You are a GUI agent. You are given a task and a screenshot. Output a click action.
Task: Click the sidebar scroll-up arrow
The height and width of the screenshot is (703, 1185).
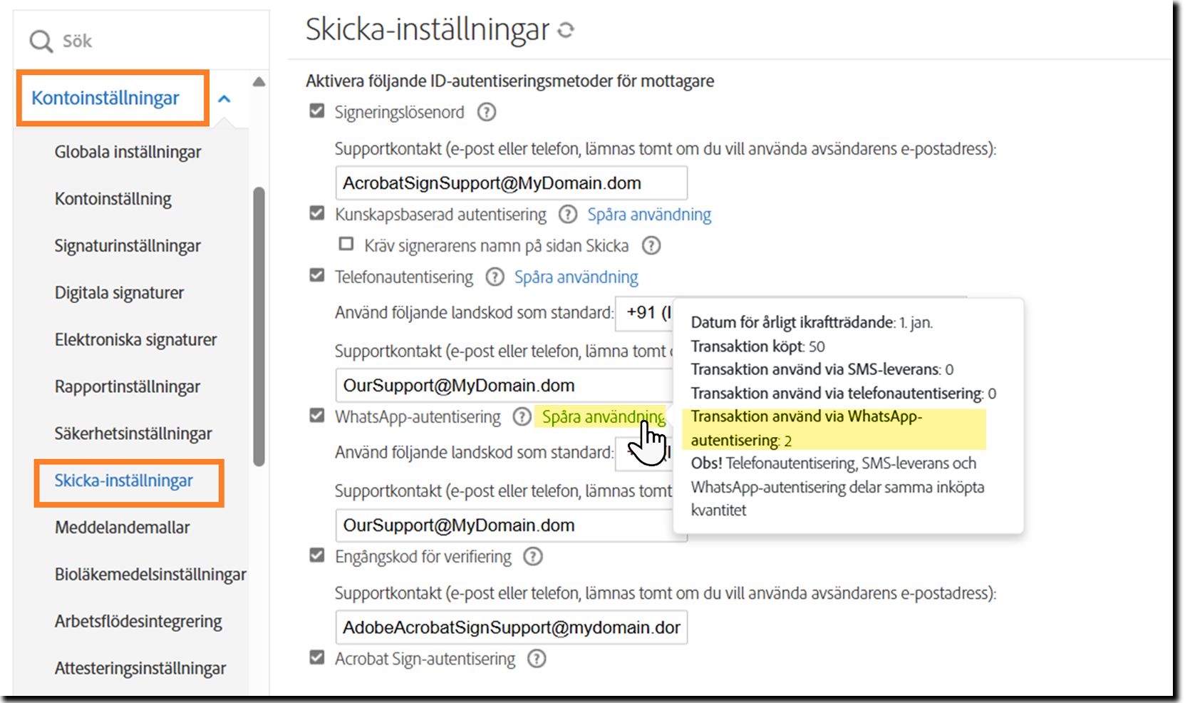click(x=259, y=81)
